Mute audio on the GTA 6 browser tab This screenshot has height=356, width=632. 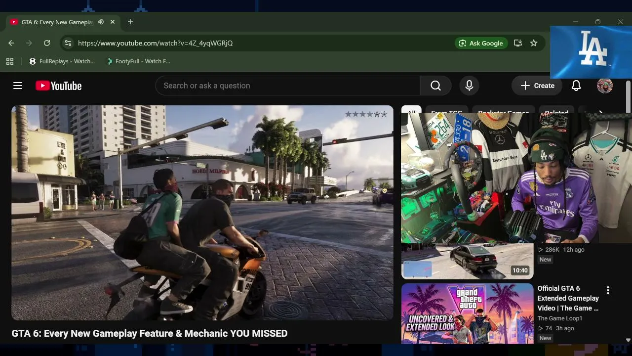101,22
